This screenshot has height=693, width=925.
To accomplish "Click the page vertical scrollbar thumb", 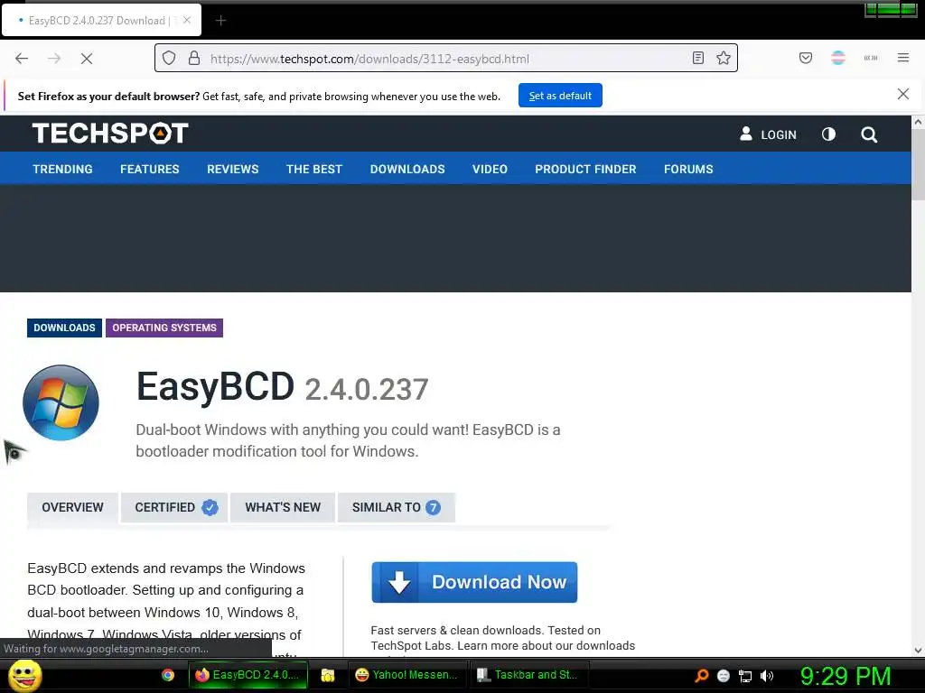I will (918, 165).
